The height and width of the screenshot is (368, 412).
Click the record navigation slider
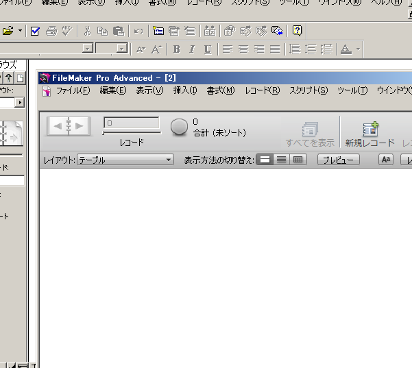pyautogui.click(x=132, y=133)
